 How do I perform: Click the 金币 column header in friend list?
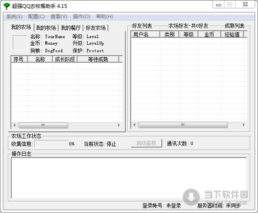pyautogui.click(x=209, y=34)
